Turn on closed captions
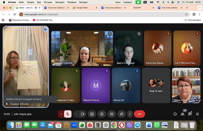The height and width of the screenshot is (131, 203). click(x=111, y=114)
